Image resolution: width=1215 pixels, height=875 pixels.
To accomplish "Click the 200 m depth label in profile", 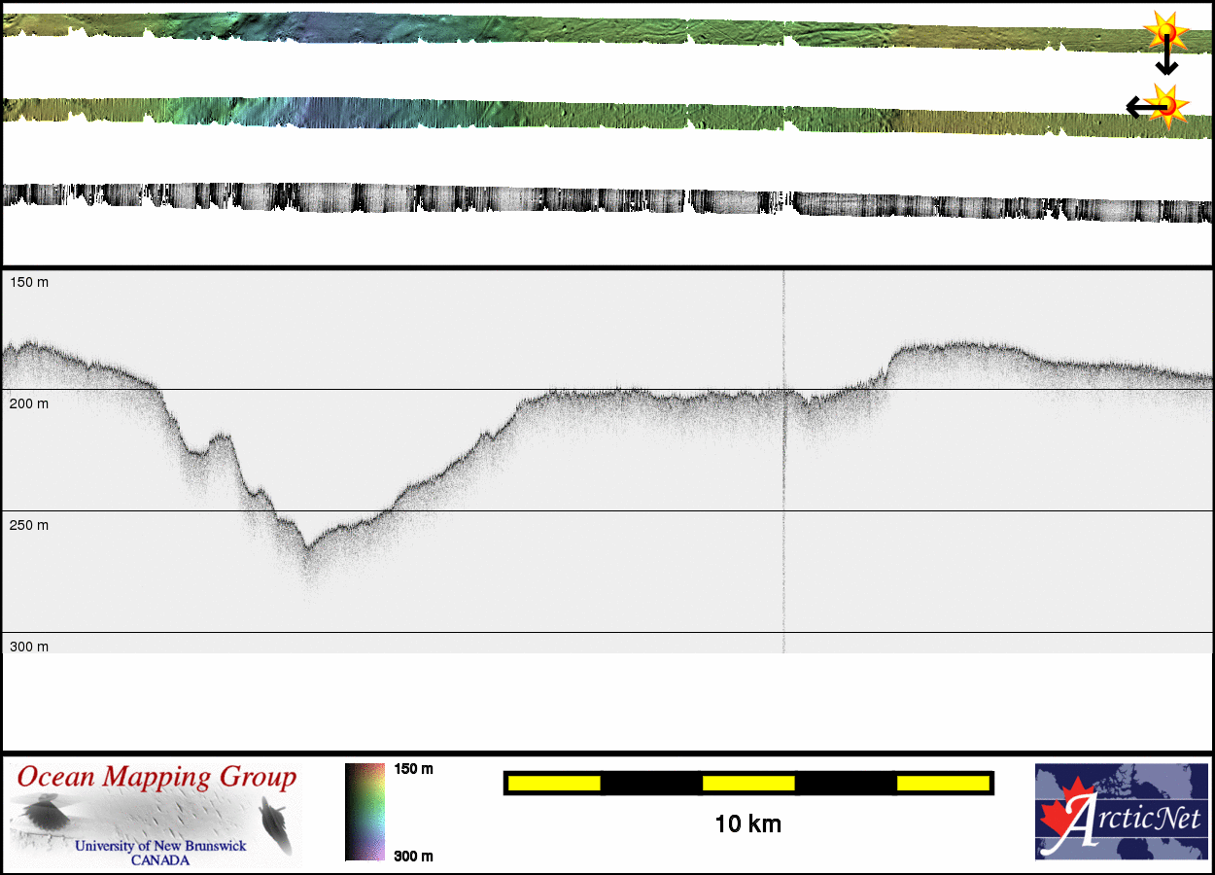I will 29,403.
